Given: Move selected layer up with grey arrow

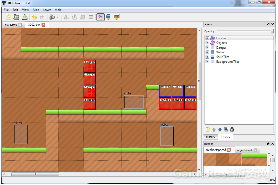Looking at the screenshot, I should click(x=214, y=130).
